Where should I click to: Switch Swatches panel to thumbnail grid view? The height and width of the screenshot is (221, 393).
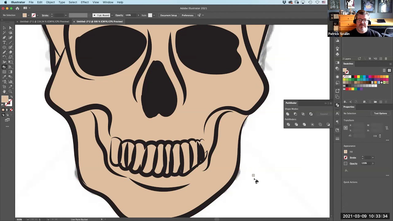tap(389, 70)
